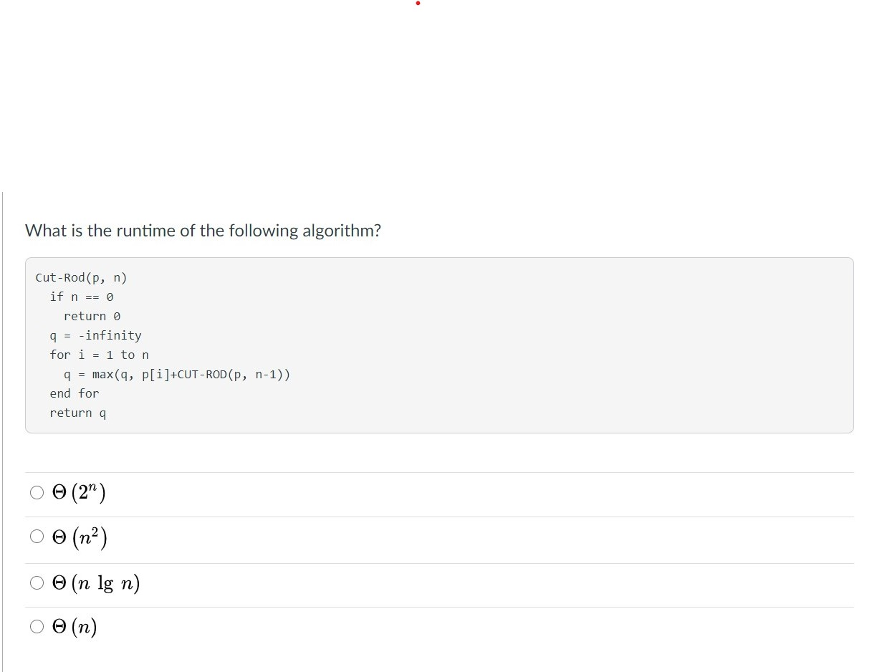This screenshot has width=872, height=672.
Task: Click the Cut-Rod(p, n) function name
Action: (x=81, y=277)
